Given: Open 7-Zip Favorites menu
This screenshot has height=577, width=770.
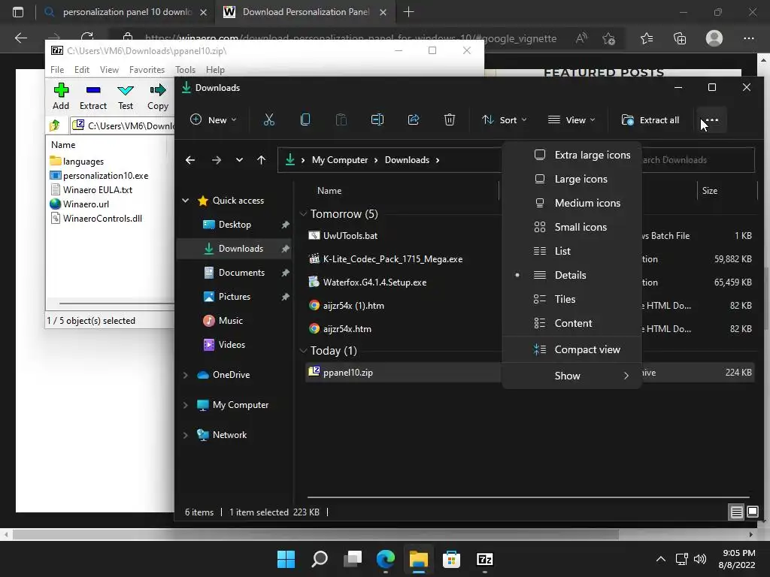Looking at the screenshot, I should 147,70.
